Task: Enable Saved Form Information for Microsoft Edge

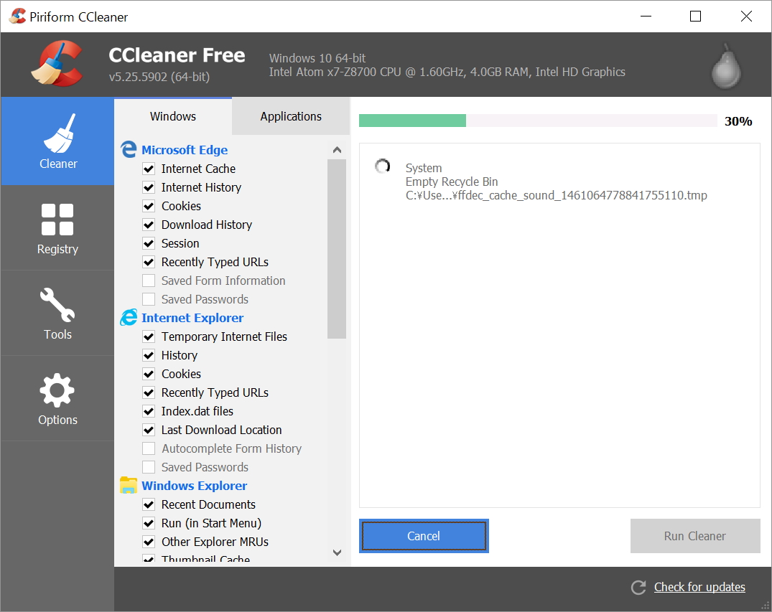Action: pyautogui.click(x=149, y=281)
